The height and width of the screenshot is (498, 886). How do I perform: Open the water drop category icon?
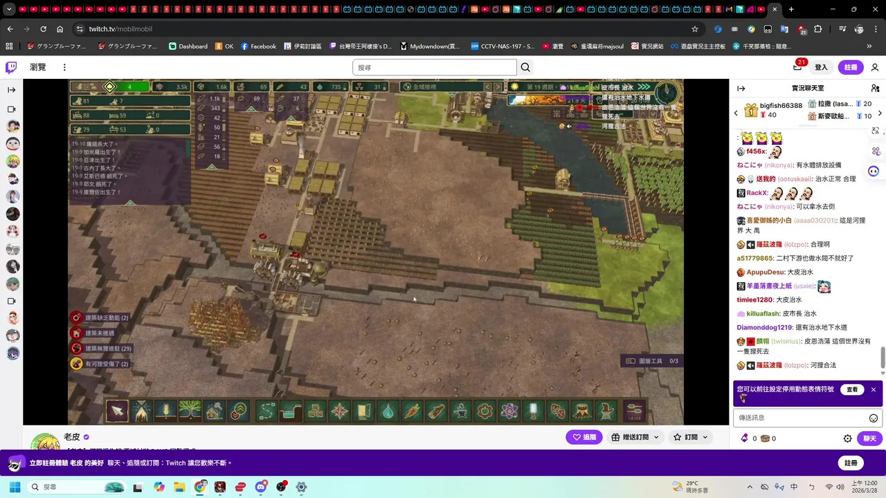(x=388, y=411)
